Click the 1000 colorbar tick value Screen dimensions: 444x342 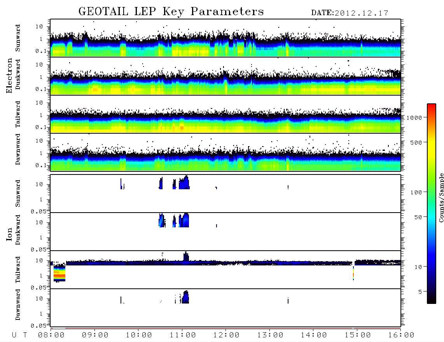tap(414, 118)
